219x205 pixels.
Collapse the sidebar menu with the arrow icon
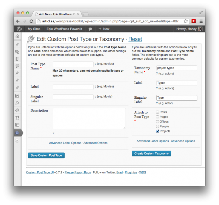17,140
